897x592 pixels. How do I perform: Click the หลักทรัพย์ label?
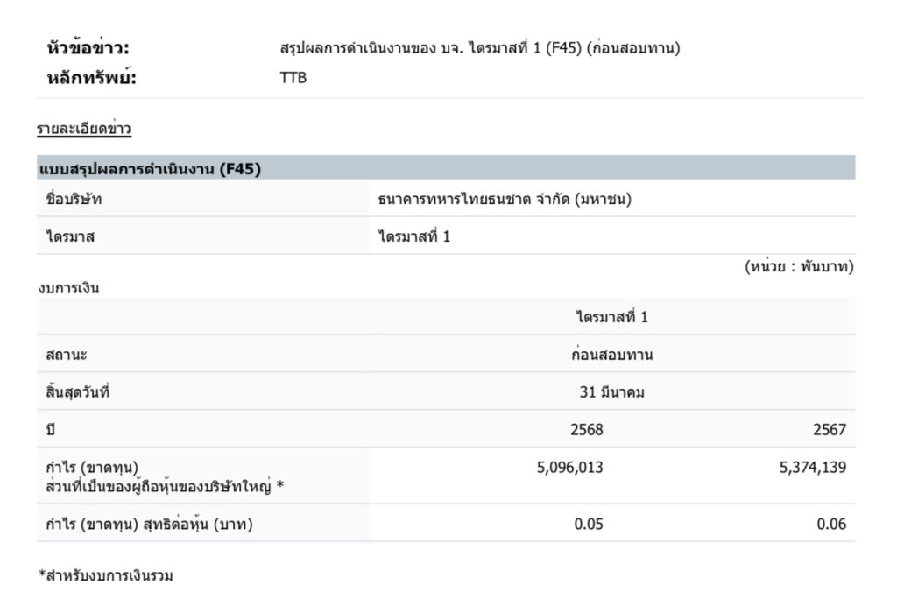pos(91,78)
